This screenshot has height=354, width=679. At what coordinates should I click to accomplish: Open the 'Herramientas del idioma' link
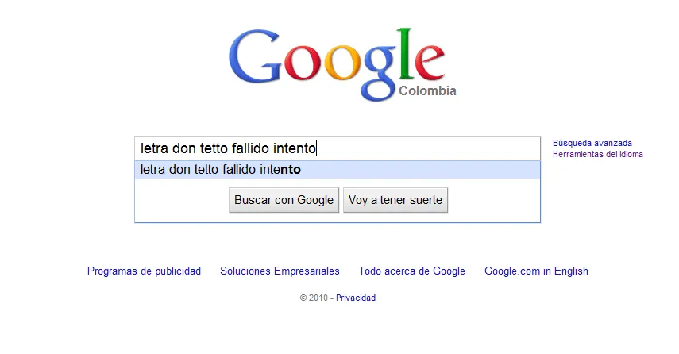[597, 154]
